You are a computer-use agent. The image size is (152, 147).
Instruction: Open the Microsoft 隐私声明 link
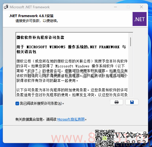coord(71,119)
